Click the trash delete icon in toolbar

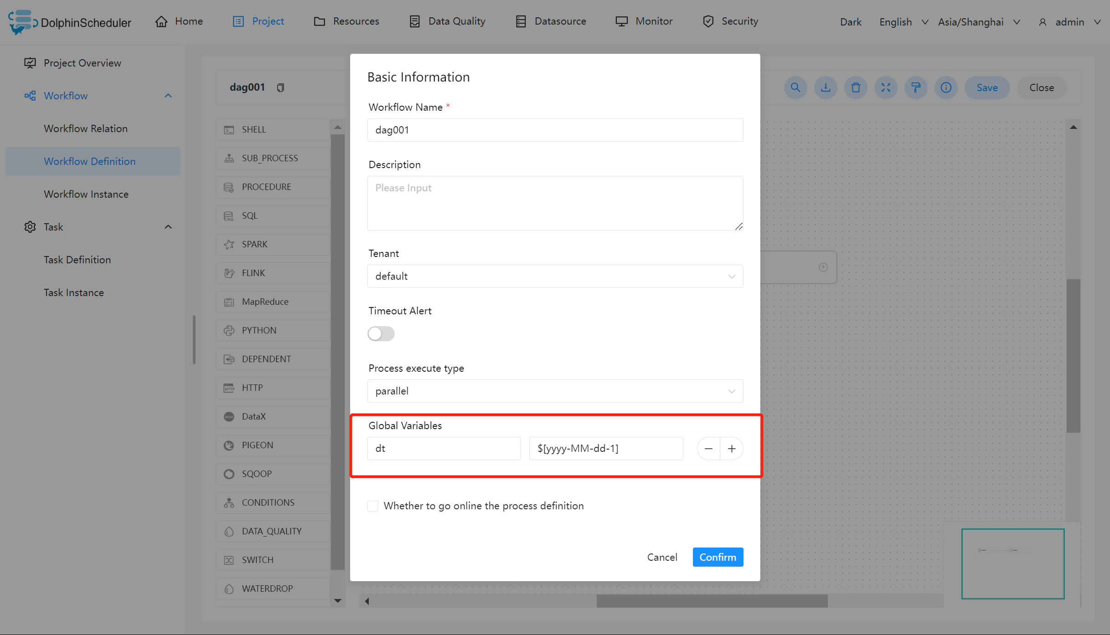856,87
